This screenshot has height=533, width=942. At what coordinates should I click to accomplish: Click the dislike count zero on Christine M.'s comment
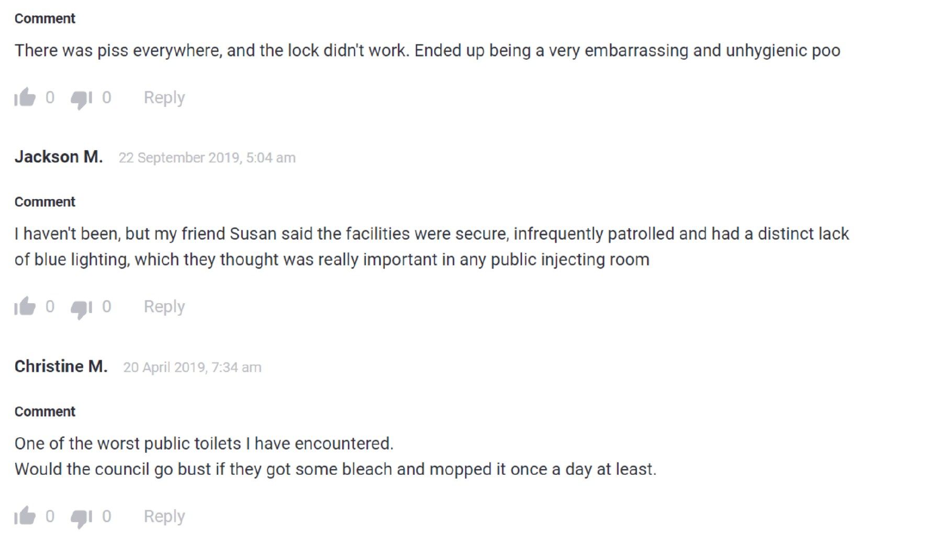(106, 516)
